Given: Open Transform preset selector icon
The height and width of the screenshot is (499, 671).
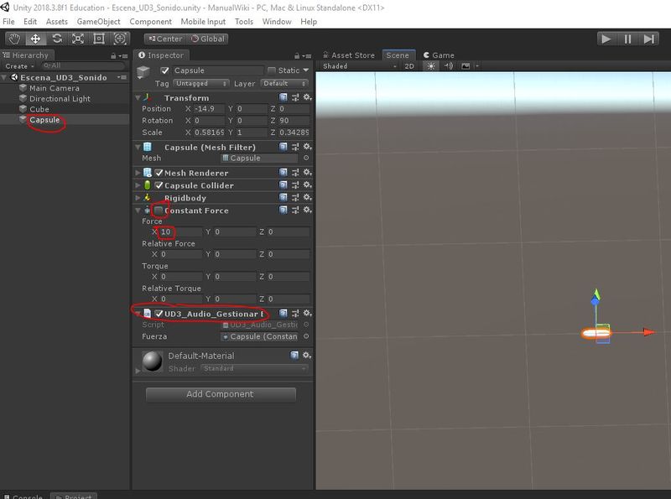Looking at the screenshot, I should pos(295,97).
